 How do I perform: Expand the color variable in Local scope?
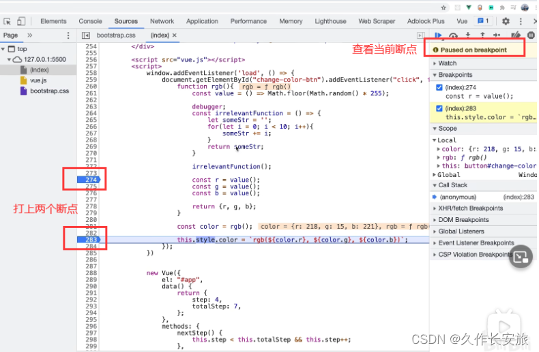(x=438, y=149)
